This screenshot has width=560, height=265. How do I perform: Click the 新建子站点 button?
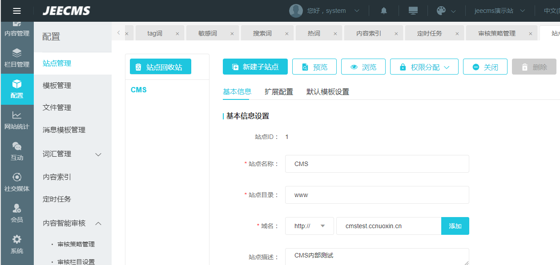255,67
